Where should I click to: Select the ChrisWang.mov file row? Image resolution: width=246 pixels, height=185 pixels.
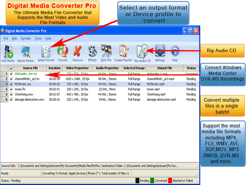click(24, 94)
